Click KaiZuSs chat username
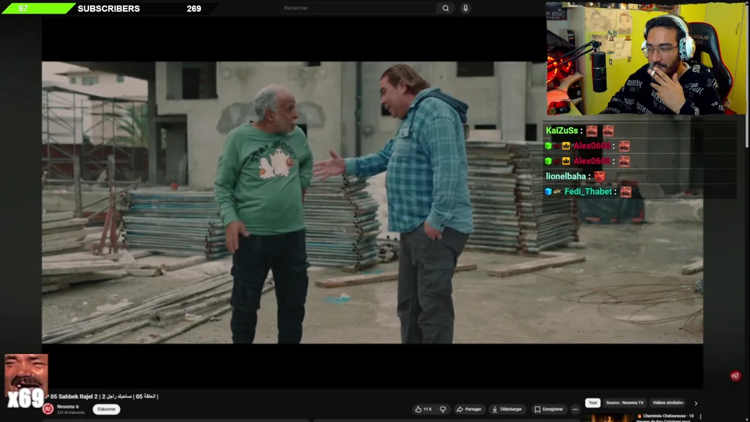This screenshot has width=750, height=422. point(562,131)
